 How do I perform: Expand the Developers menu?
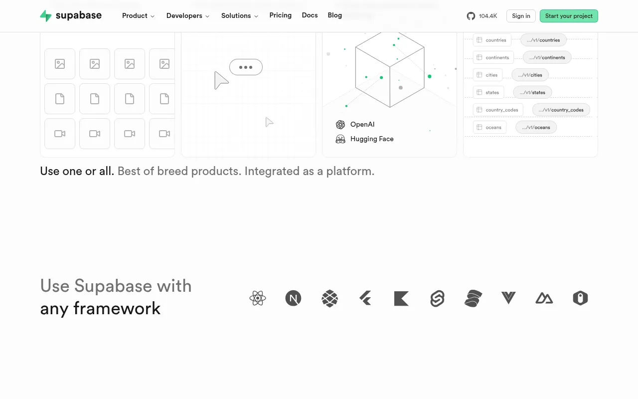pos(188,16)
